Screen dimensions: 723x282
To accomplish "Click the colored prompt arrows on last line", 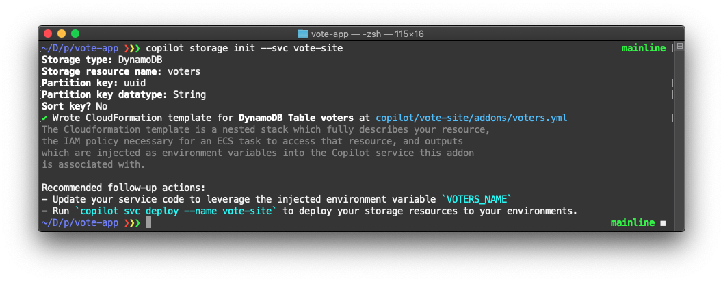I will [x=132, y=223].
